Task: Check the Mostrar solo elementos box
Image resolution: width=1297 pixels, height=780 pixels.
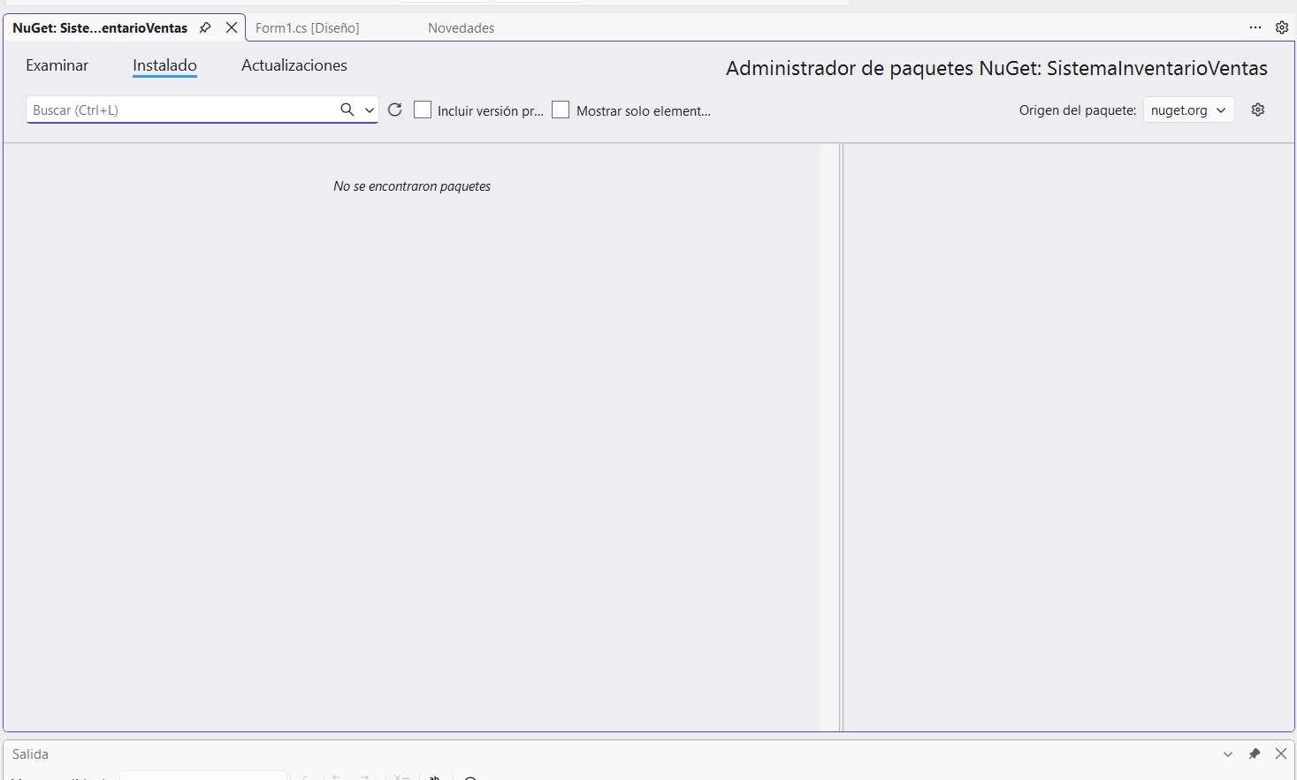Action: (x=561, y=110)
